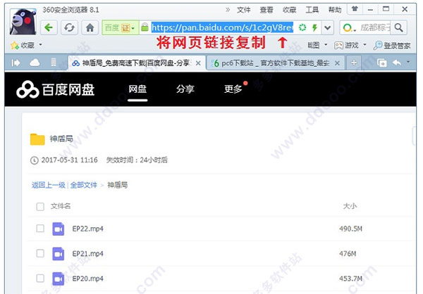
Task: Open the 帮助 menu
Action: [x=335, y=10]
